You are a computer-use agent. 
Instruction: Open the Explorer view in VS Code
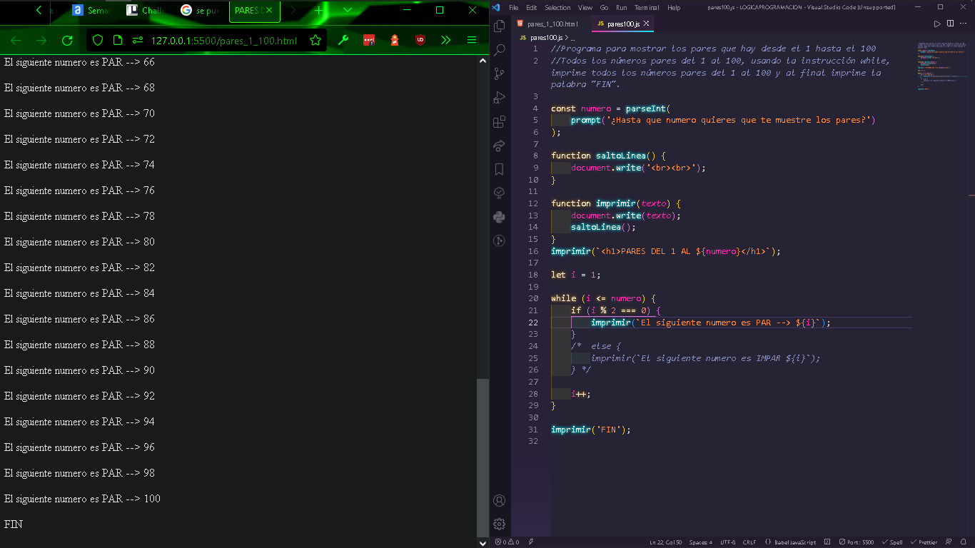[x=500, y=26]
